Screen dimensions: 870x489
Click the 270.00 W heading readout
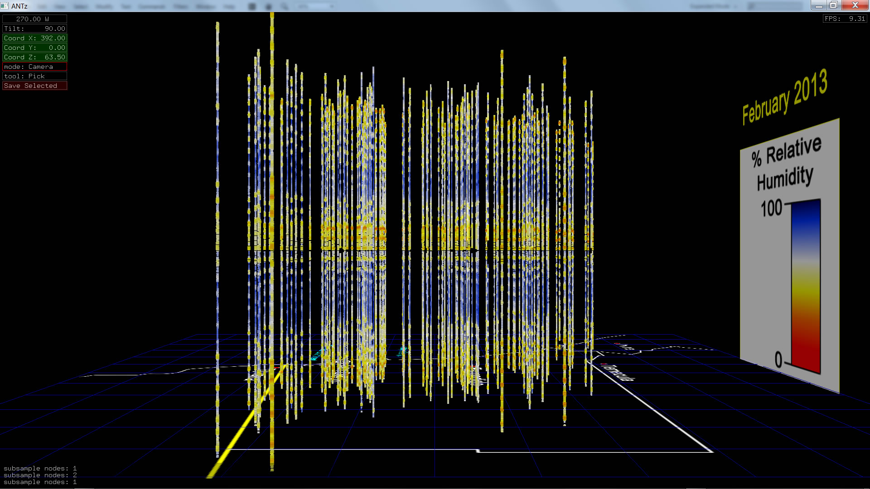[x=34, y=19]
